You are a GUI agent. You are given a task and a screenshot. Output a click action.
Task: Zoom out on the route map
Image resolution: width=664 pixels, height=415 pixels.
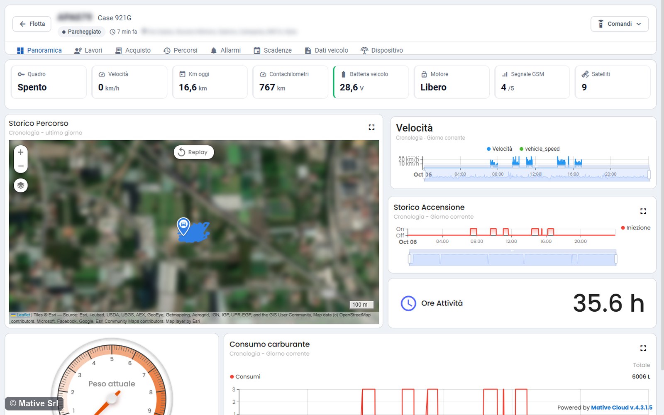(21, 166)
